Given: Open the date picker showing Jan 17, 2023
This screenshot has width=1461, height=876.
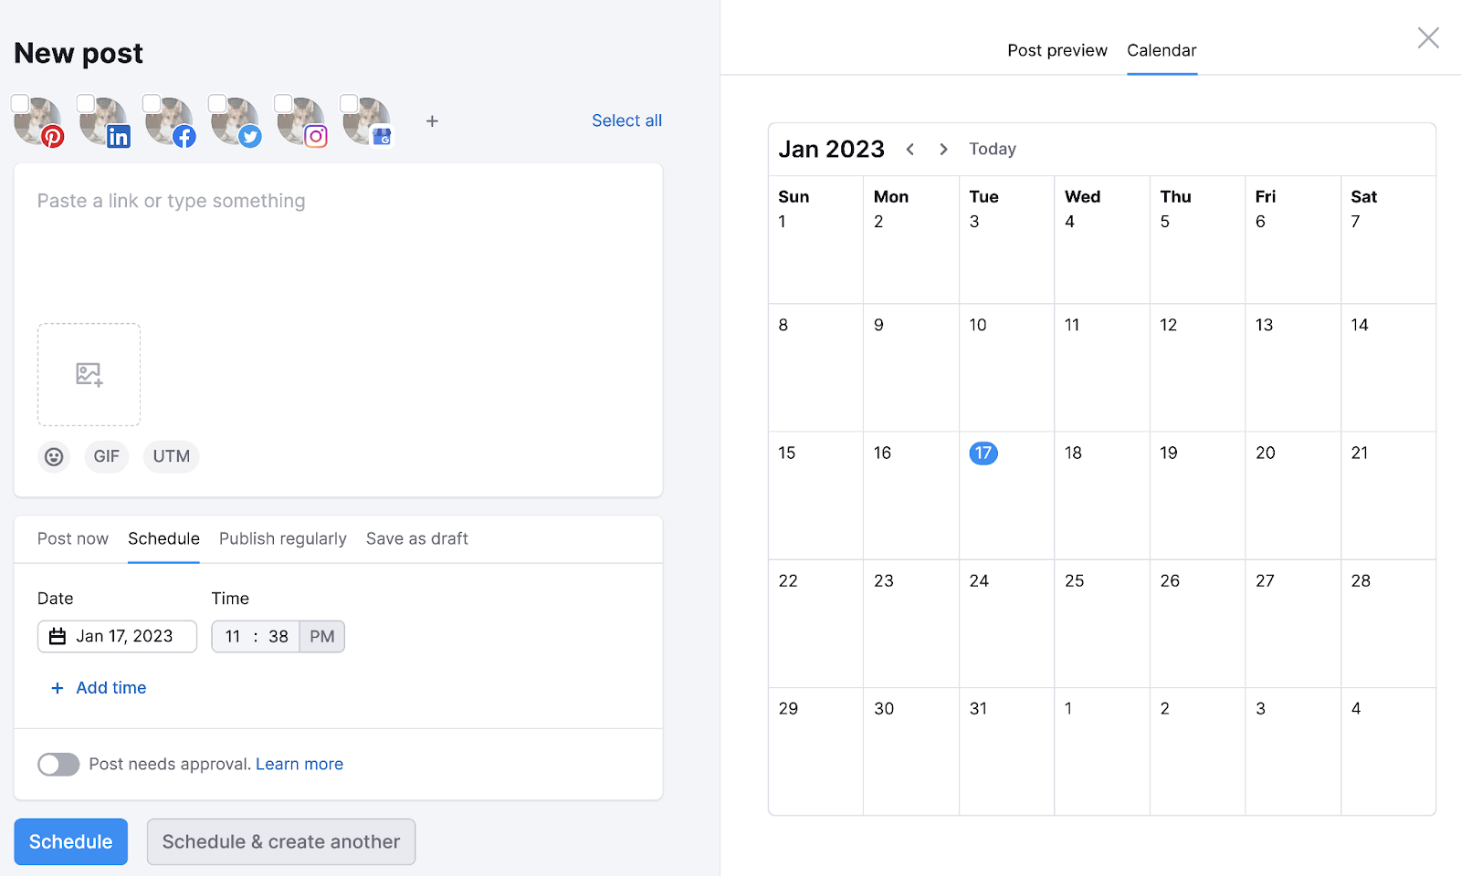Looking at the screenshot, I should coord(117,636).
